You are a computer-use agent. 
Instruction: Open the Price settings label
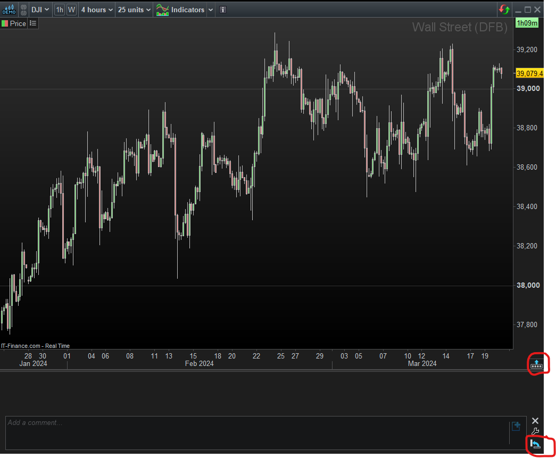coord(14,23)
